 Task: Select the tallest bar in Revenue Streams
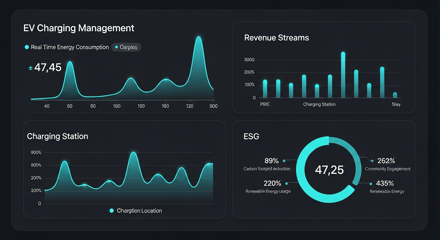[343, 75]
